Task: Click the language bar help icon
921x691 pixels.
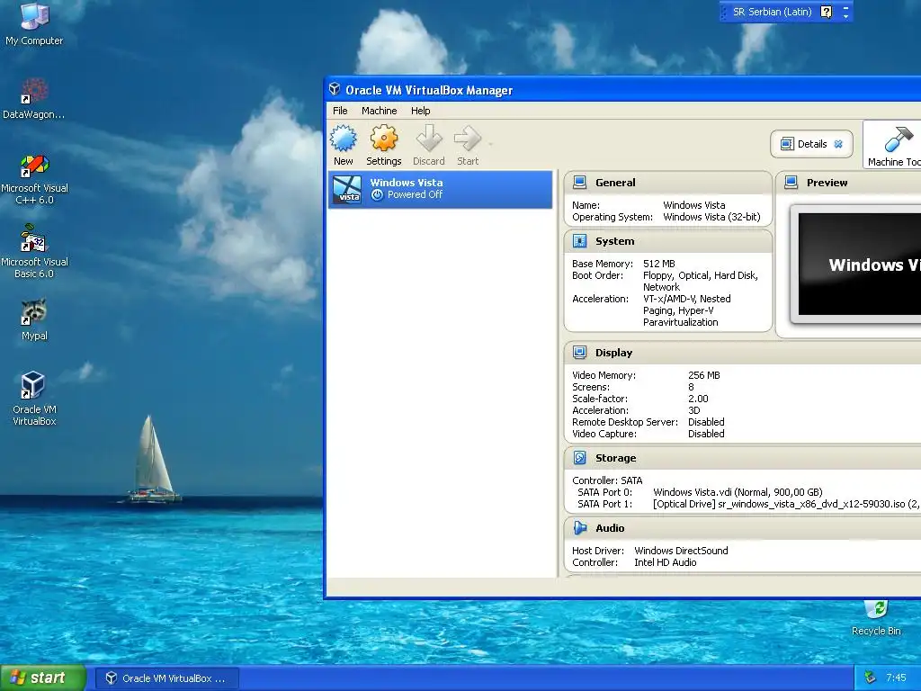Action: [x=826, y=12]
